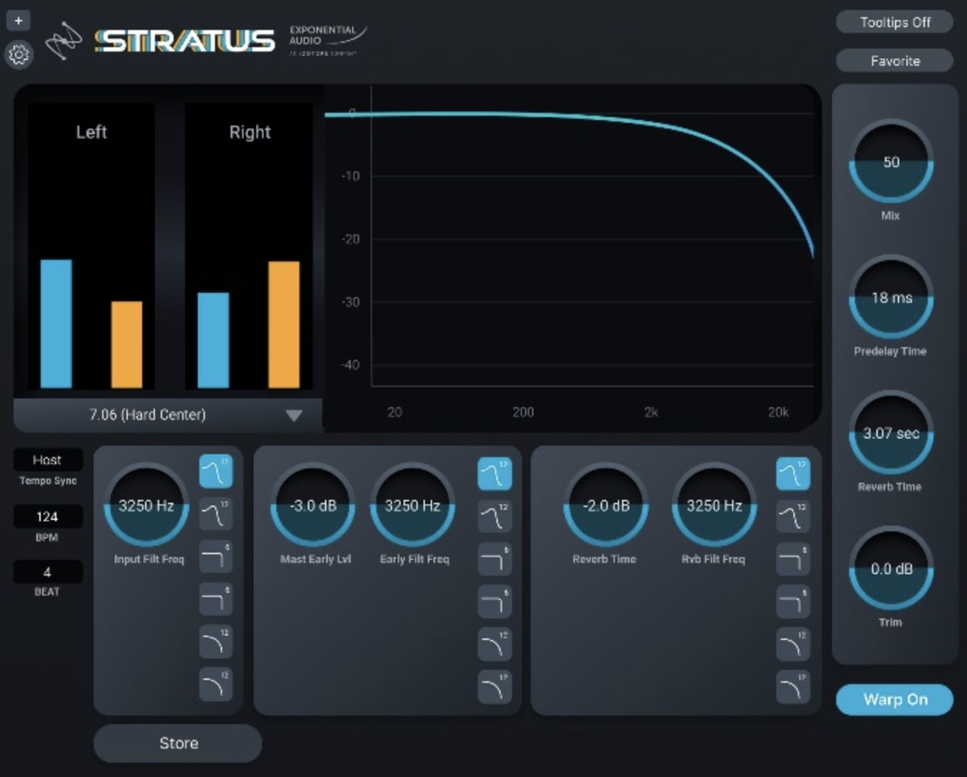Viewport: 967px width, 777px height.
Task: Select the highlighted 12 dB peak filter beside Early Filt Freq
Action: [x=494, y=474]
